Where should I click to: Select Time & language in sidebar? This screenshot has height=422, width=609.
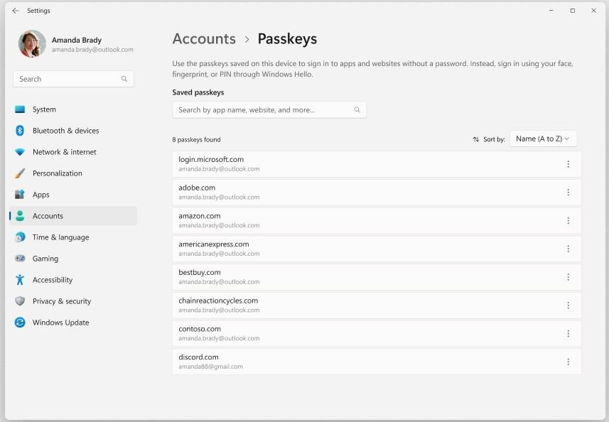click(x=60, y=237)
